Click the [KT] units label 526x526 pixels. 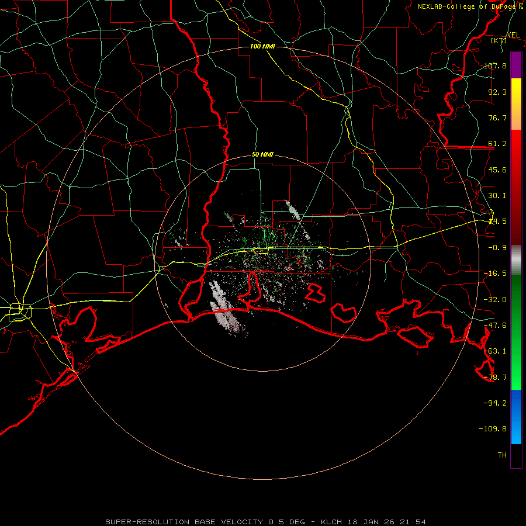point(499,40)
